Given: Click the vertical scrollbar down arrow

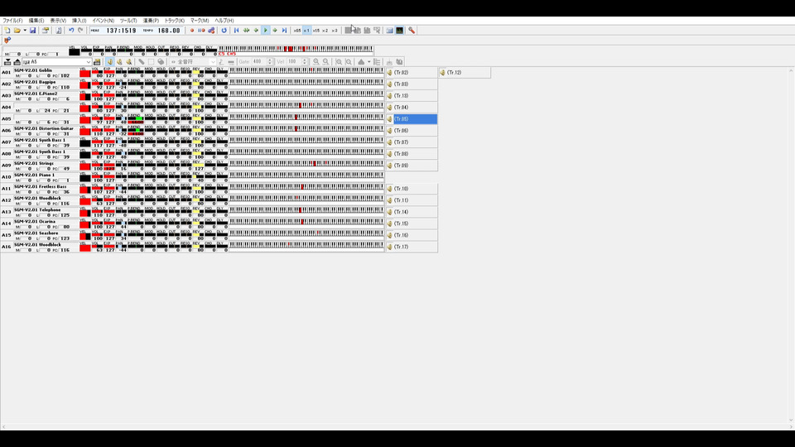Looking at the screenshot, I should coord(791,421).
